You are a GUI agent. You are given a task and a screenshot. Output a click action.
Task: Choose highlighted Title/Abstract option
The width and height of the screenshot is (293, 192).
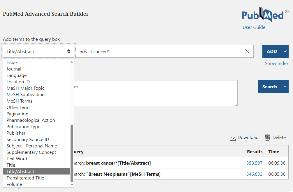(36, 171)
